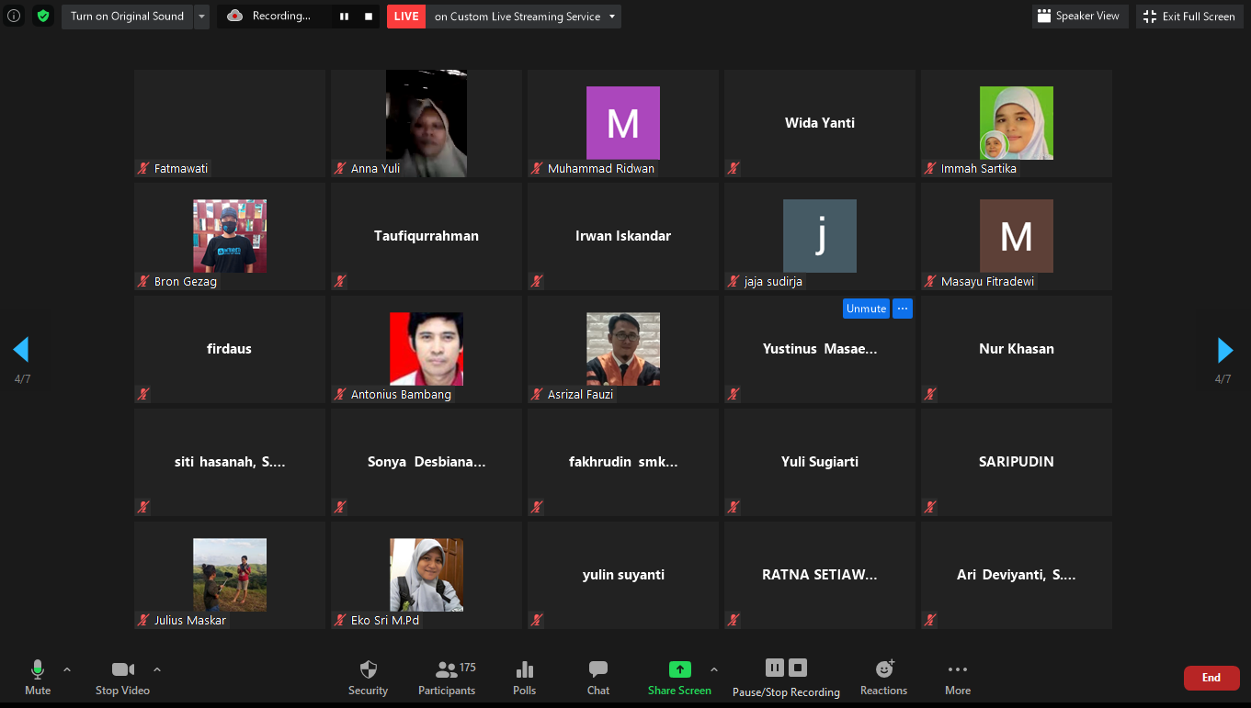1251x708 pixels.
Task: Expand the video options arrow beside Stop Video
Action: click(157, 669)
